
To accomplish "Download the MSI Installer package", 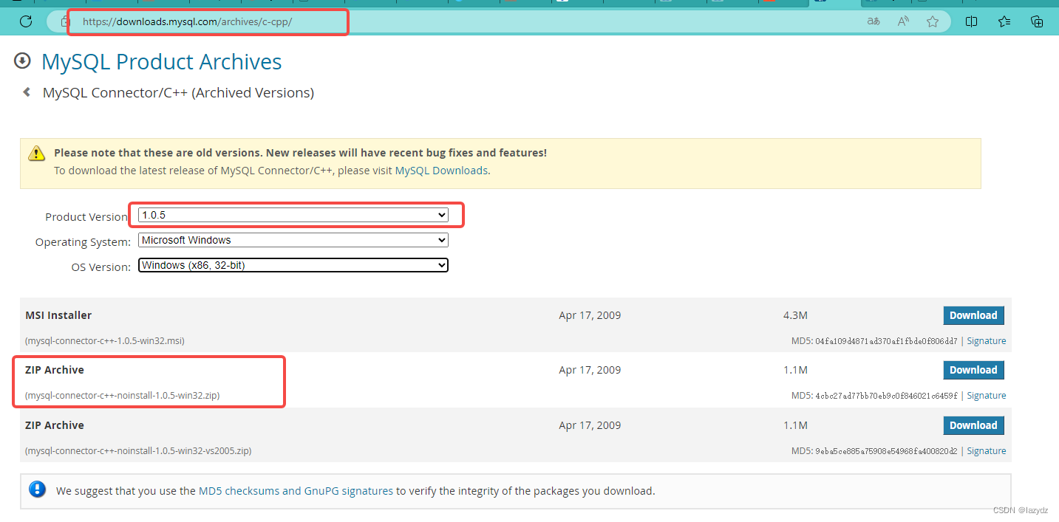I will click(x=973, y=315).
